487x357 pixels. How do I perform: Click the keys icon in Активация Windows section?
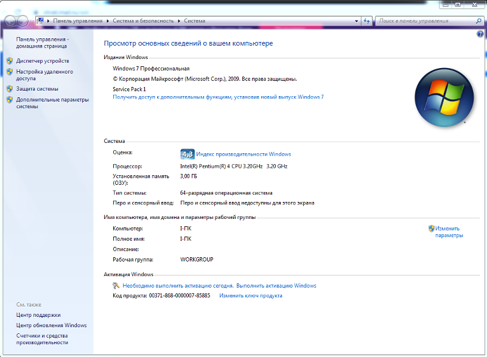116,286
